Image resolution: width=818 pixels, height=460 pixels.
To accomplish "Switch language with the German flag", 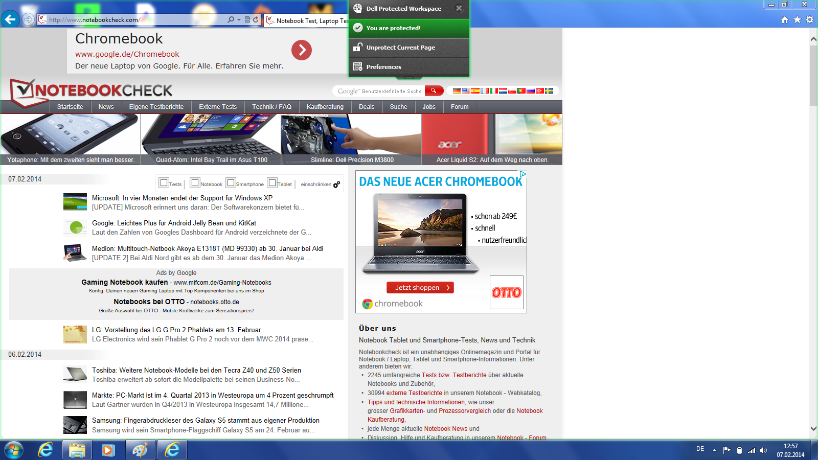I will point(457,91).
